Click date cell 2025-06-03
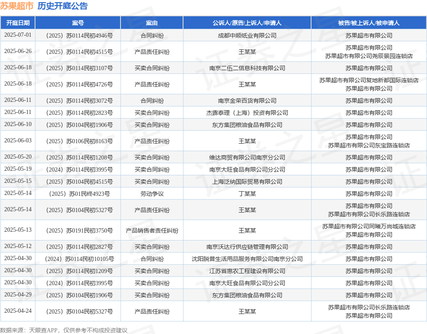427x334 pixels. click(18, 141)
